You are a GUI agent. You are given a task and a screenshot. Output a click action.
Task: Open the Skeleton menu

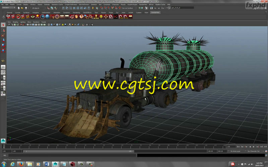tap(94, 4)
